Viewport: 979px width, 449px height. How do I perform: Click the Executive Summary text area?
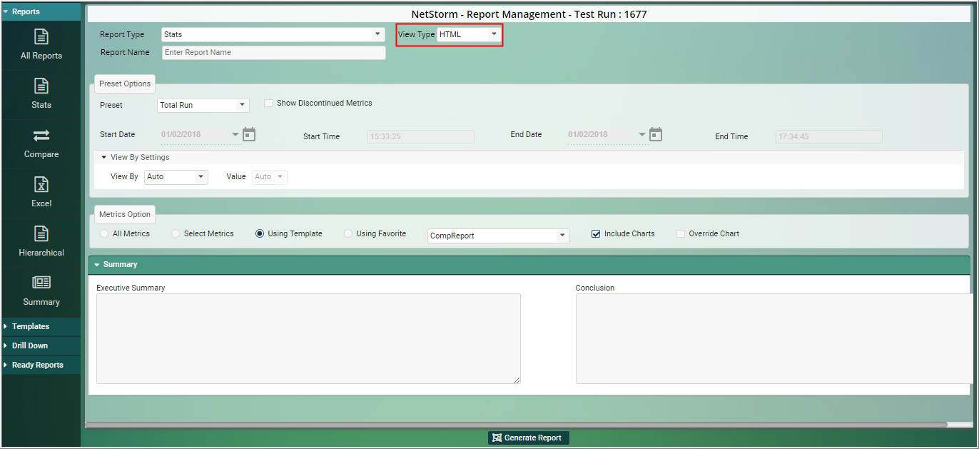coord(308,338)
